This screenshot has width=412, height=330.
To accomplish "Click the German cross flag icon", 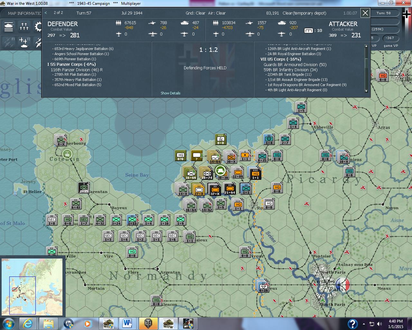I will [407, 14].
